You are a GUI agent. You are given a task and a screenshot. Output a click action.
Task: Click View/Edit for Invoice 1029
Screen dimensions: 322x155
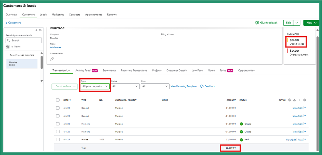click(x=291, y=140)
